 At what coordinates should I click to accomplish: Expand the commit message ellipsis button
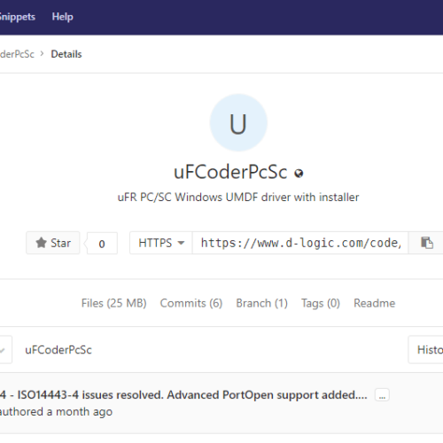382,395
